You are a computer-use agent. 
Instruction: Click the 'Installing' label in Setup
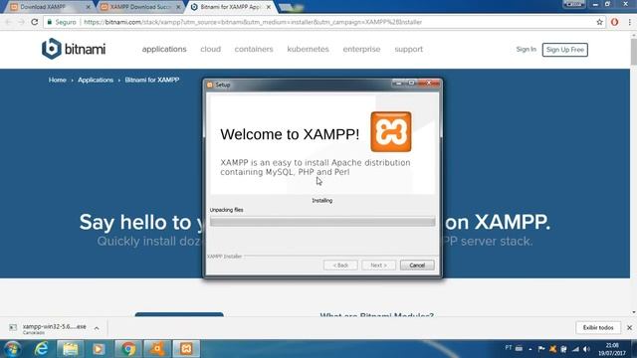pyautogui.click(x=322, y=201)
